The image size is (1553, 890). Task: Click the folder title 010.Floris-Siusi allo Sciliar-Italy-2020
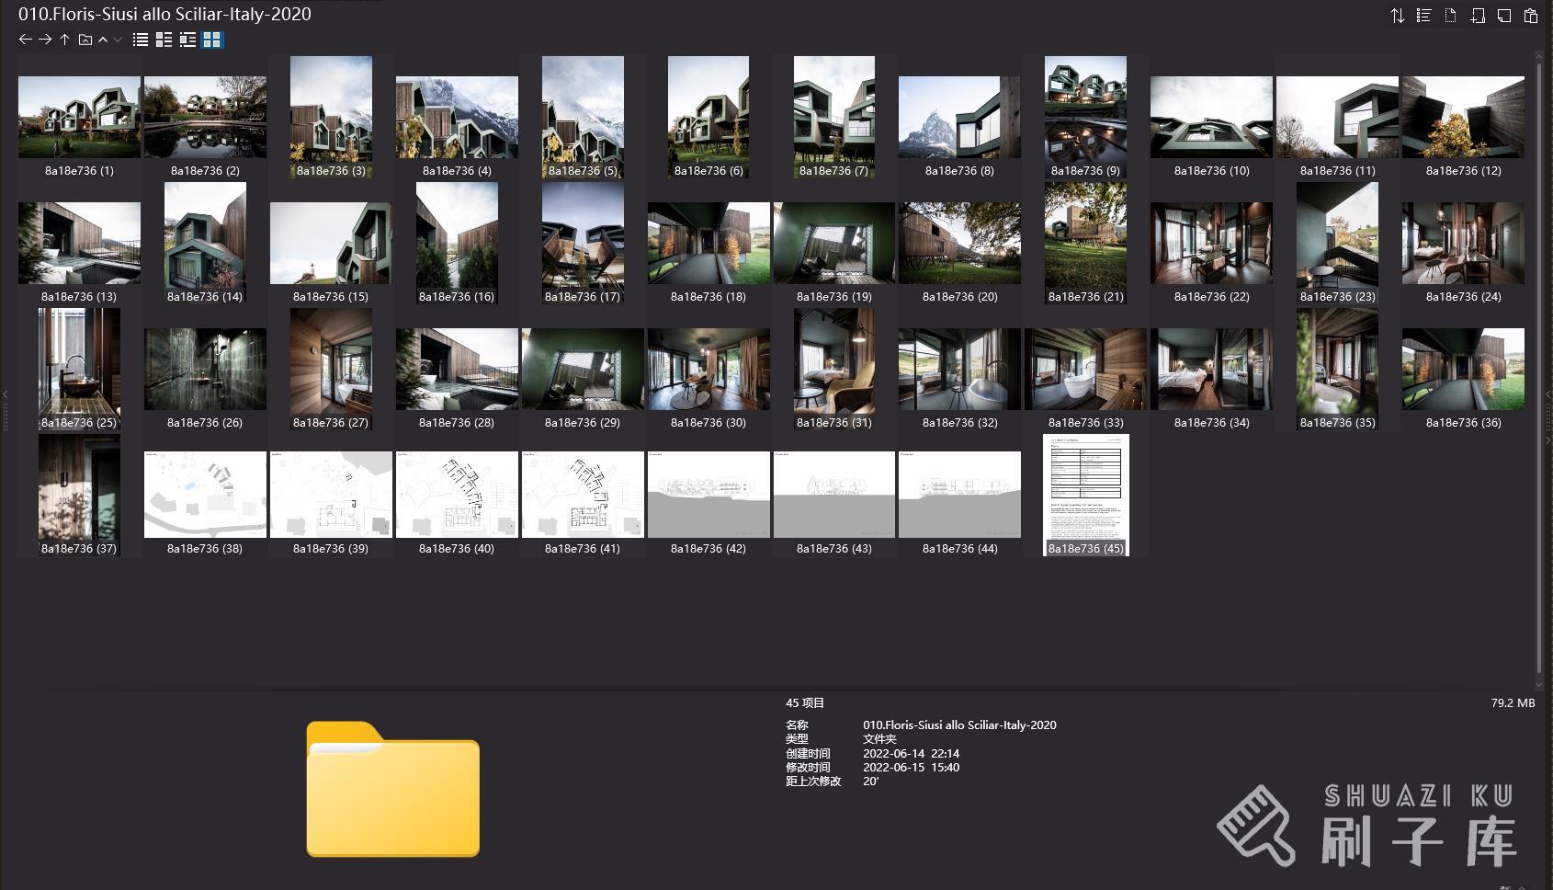pyautogui.click(x=164, y=14)
